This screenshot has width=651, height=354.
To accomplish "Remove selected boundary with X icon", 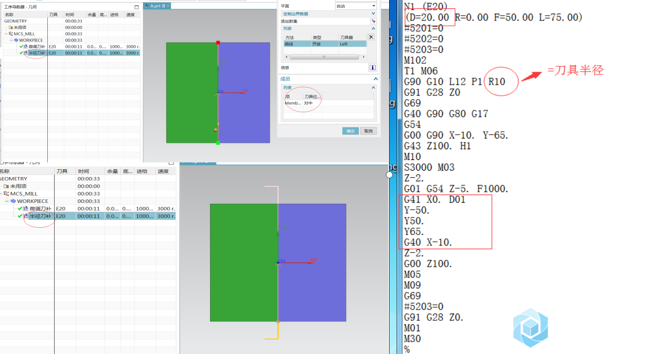I will point(371,37).
